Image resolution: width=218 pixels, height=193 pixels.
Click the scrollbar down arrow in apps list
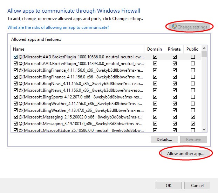coord(204,129)
